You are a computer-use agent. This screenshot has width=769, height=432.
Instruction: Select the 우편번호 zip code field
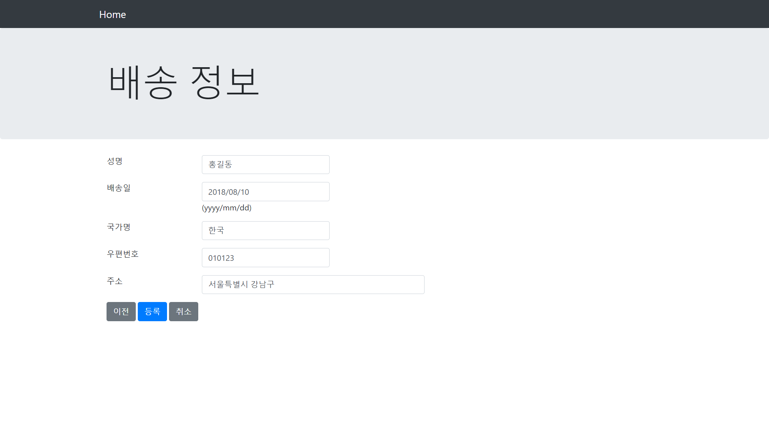tap(266, 258)
